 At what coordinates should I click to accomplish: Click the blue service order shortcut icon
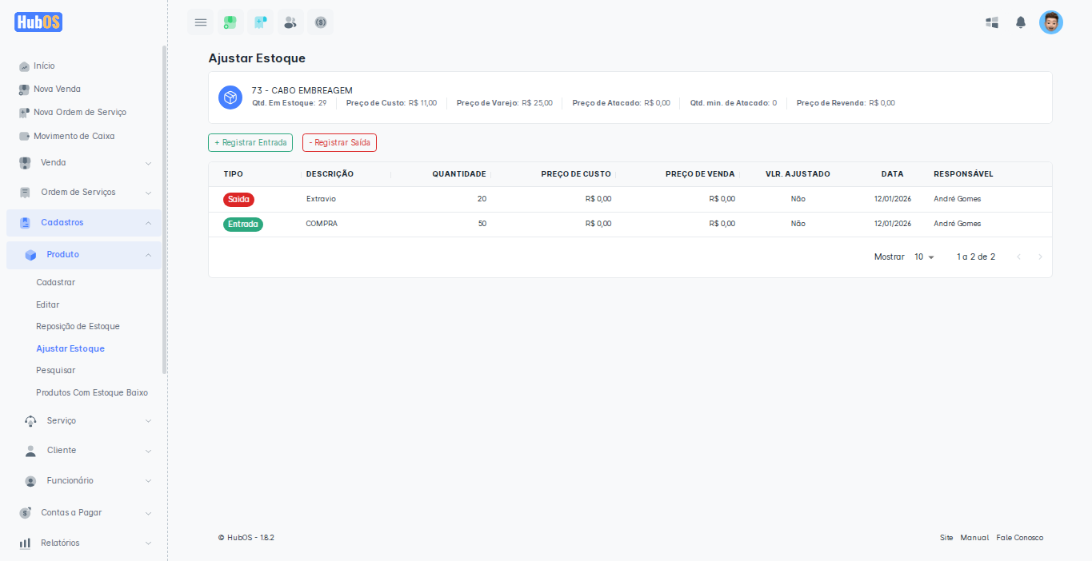260,22
